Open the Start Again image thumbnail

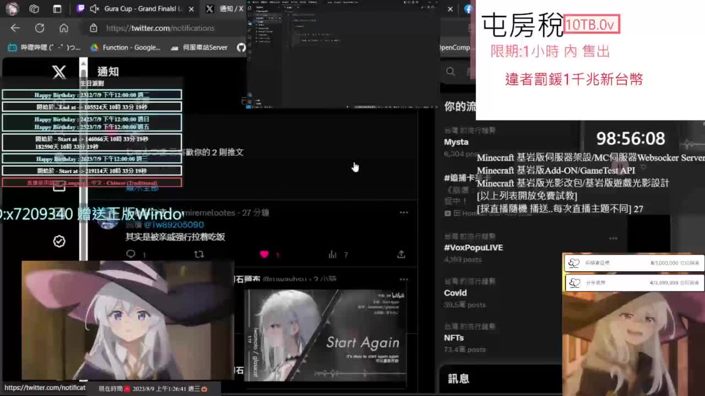325,334
